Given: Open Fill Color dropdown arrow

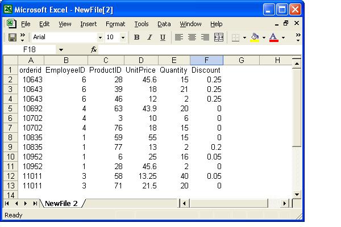Looking at the screenshot, I should 264,37.
